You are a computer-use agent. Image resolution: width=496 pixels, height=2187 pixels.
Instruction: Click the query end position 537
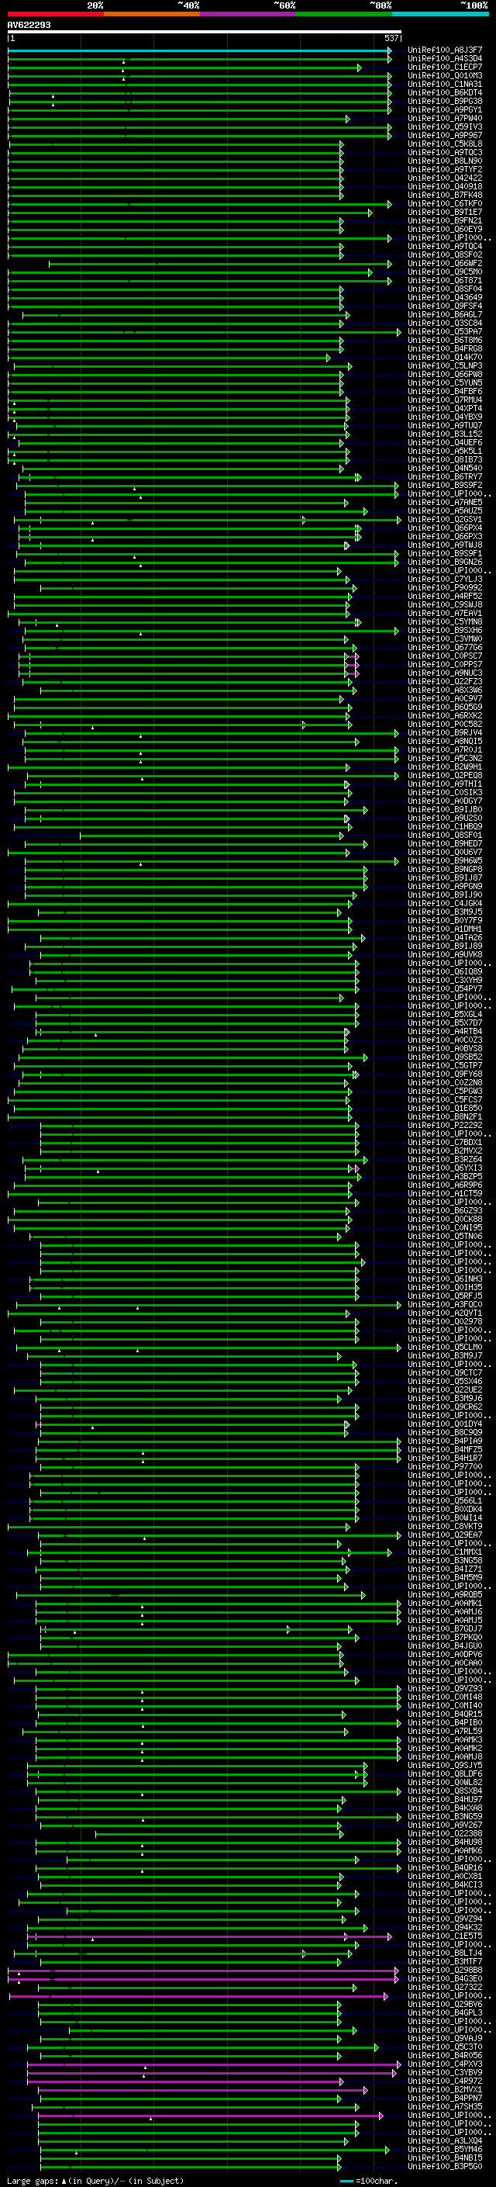[x=391, y=38]
